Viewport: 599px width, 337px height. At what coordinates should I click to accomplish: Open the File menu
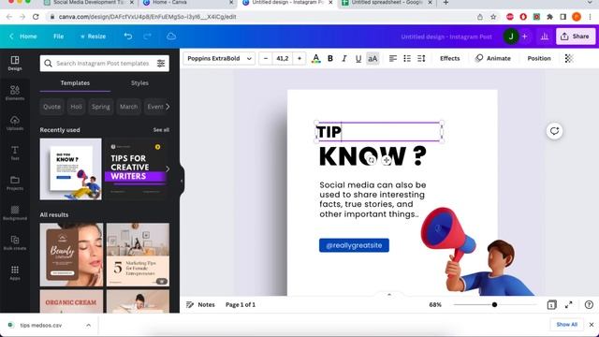click(x=58, y=37)
